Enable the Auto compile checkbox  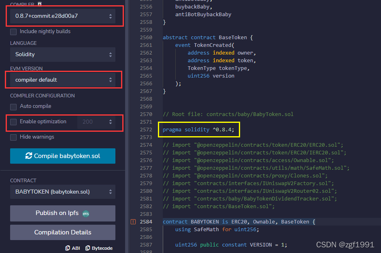coord(13,107)
